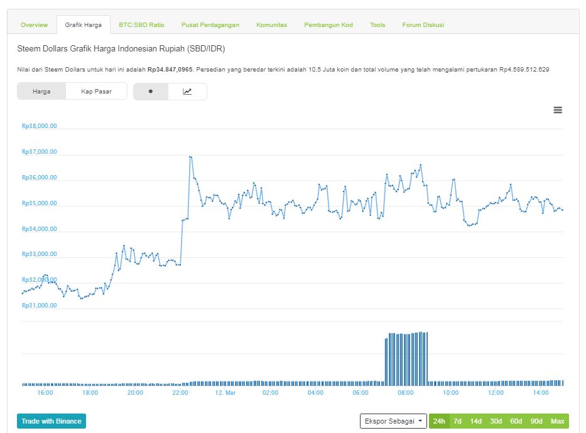Switch to line chart view icon
Screen dimensions: 586x433
(x=187, y=92)
